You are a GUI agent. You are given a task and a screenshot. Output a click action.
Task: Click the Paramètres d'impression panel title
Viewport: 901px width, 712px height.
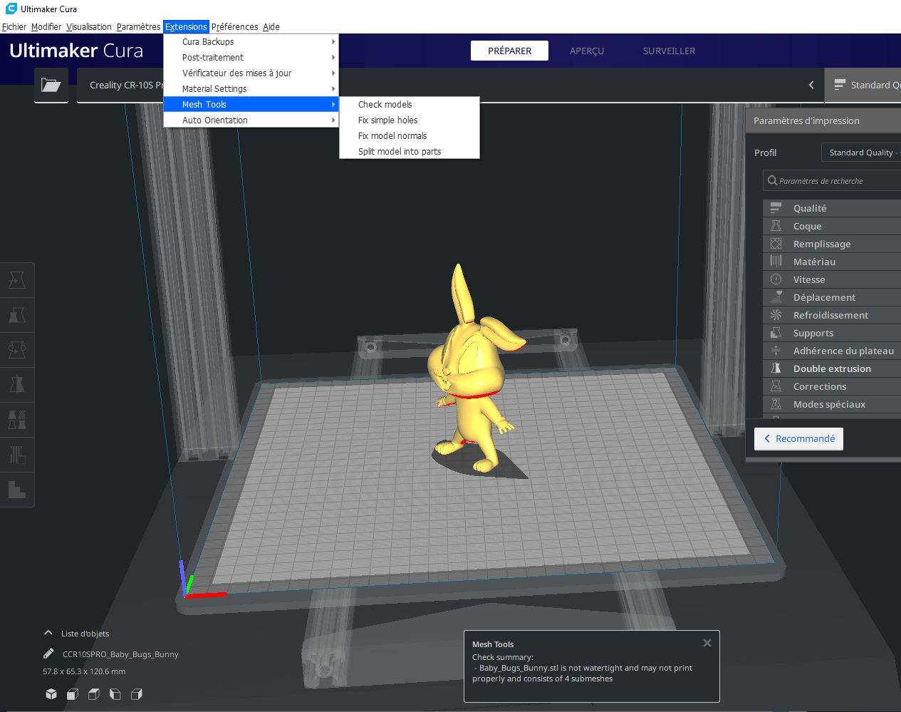click(x=806, y=120)
